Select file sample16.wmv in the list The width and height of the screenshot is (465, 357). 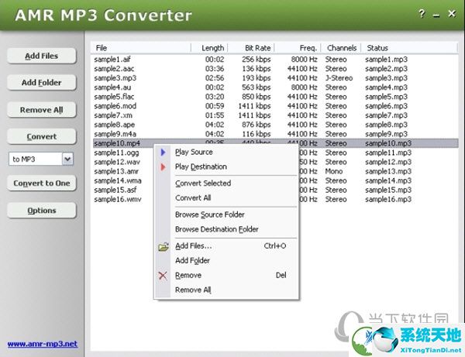point(118,199)
